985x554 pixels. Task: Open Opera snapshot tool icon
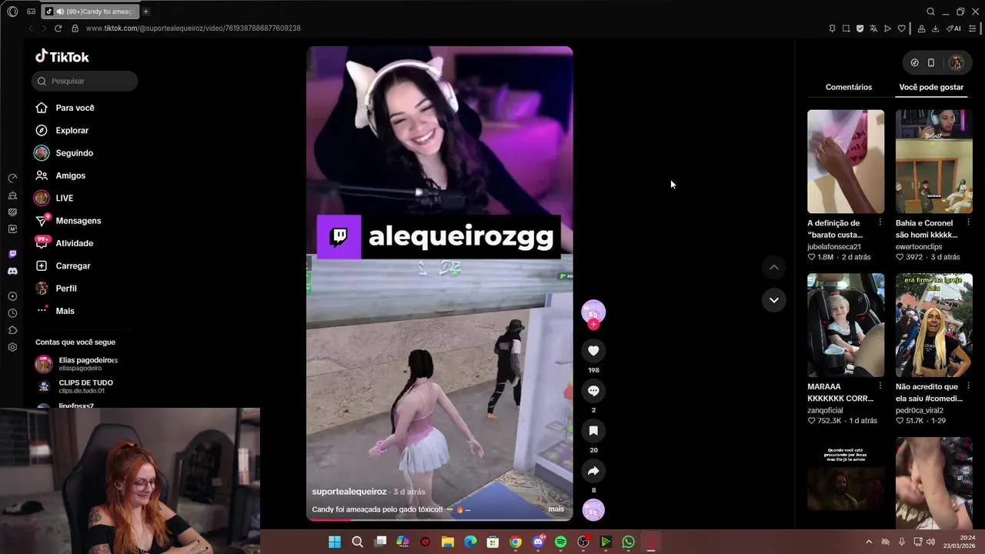846,28
